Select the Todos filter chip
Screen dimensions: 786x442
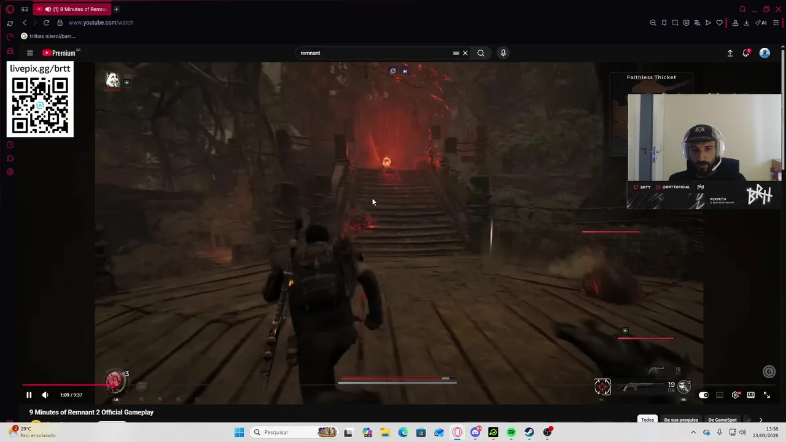coord(647,420)
